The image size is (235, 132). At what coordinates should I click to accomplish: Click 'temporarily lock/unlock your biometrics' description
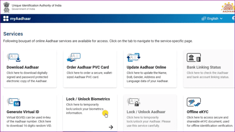pyautogui.click(x=85, y=109)
